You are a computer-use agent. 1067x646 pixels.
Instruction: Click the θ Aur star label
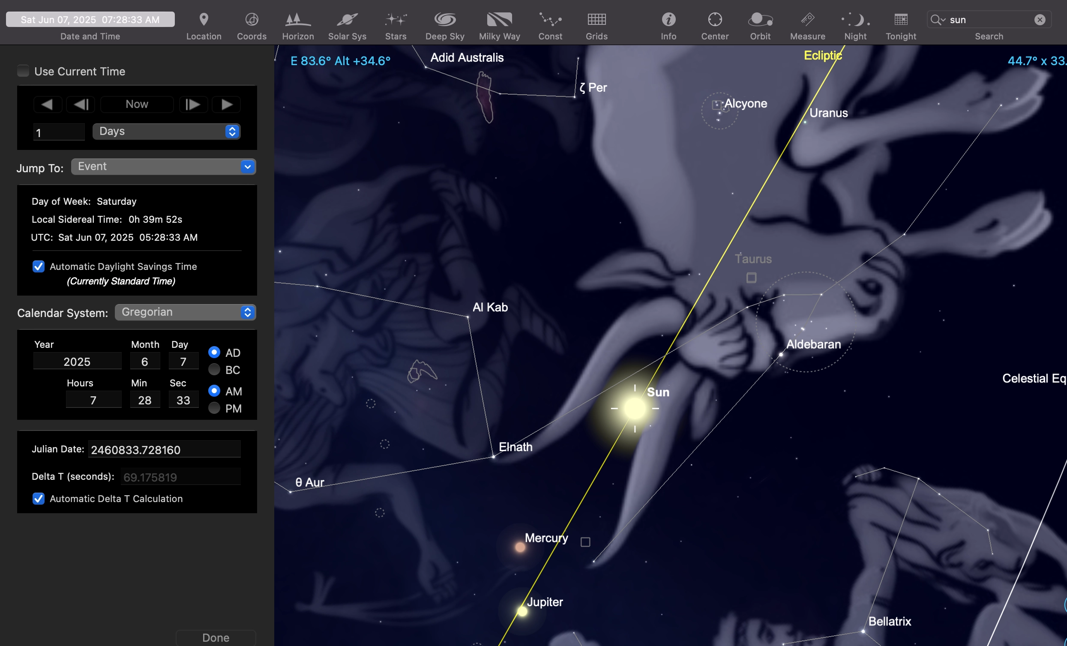310,482
